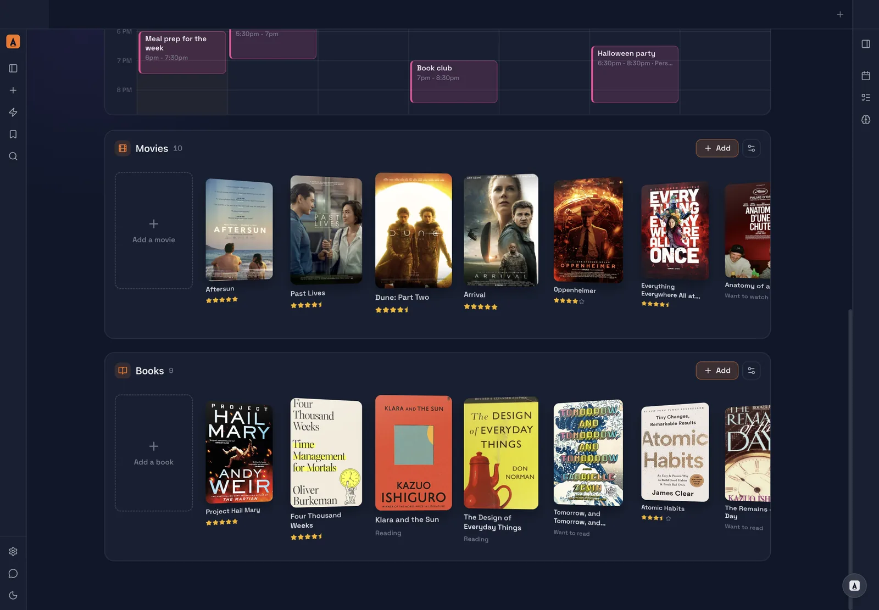879x610 pixels.
Task: Open the Oppenheimer movie poster
Action: 588,230
